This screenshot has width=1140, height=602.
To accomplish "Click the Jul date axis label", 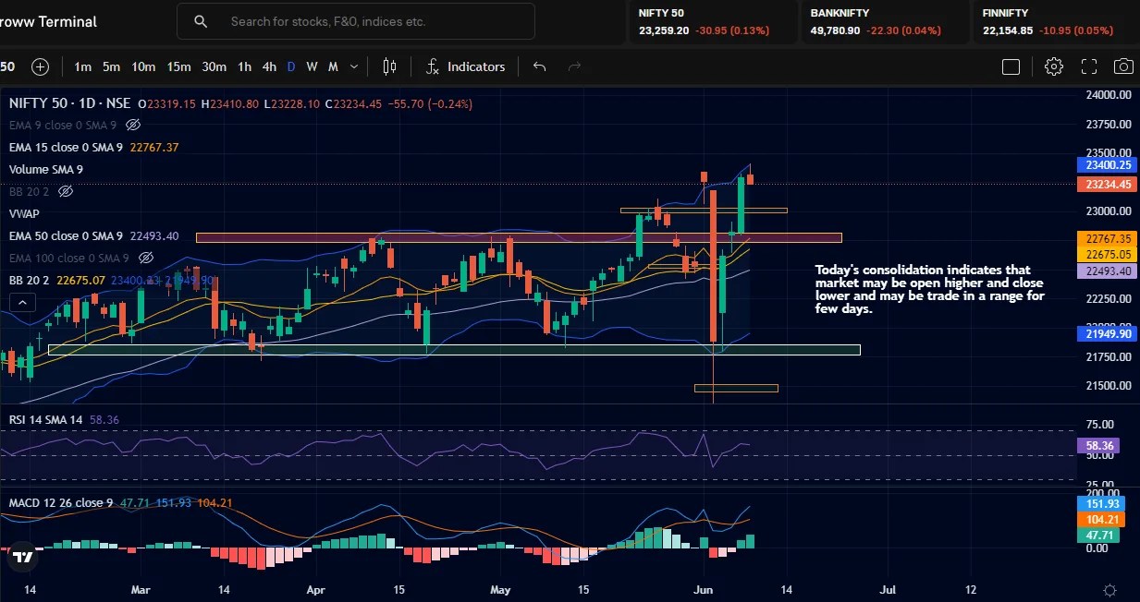I will pos(888,588).
